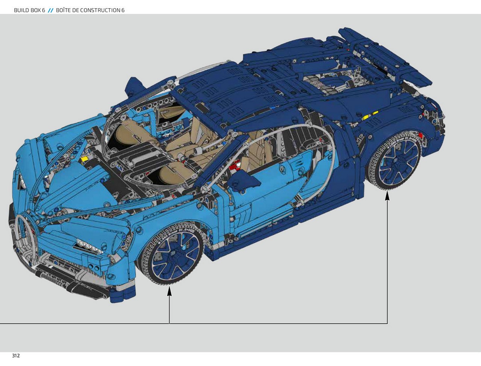Screen dimensions: 481x366
Task: Click the 'BOÎTE DE CONSTRUCTION 6' header text
Action: [x=90, y=10]
